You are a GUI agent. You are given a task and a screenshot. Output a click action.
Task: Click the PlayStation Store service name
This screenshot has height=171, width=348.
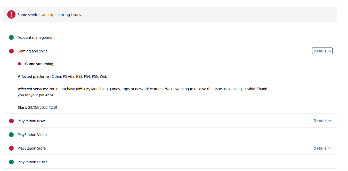tap(31, 148)
